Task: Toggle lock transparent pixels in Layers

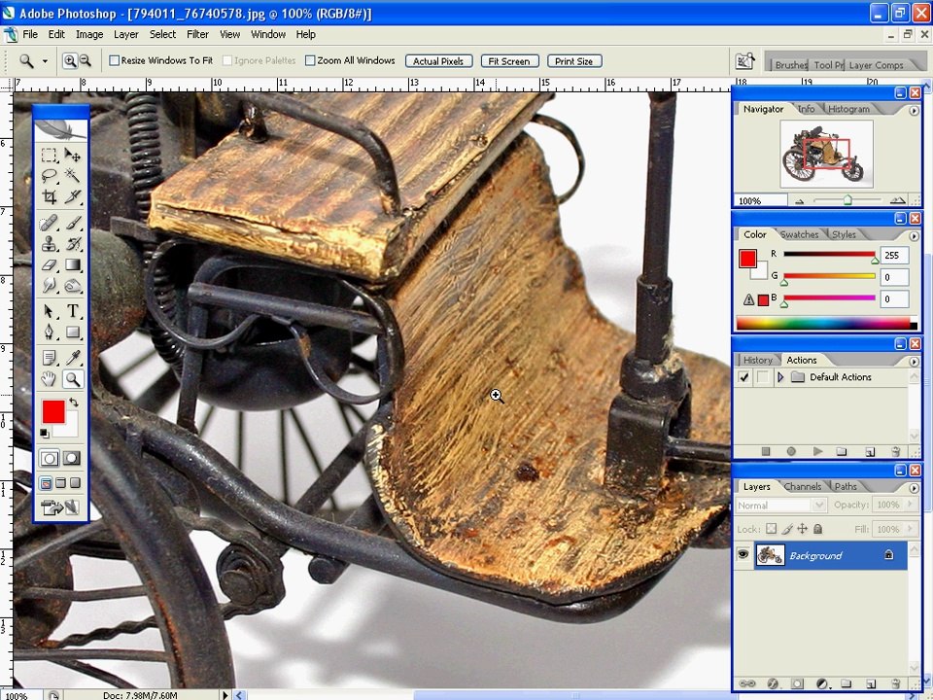Action: coord(771,529)
